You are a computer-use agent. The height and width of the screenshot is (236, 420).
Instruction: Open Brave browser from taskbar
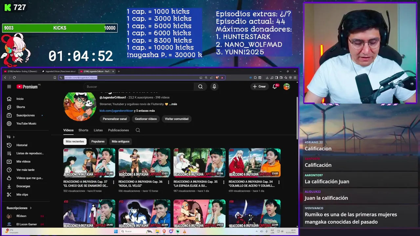tap(164, 231)
